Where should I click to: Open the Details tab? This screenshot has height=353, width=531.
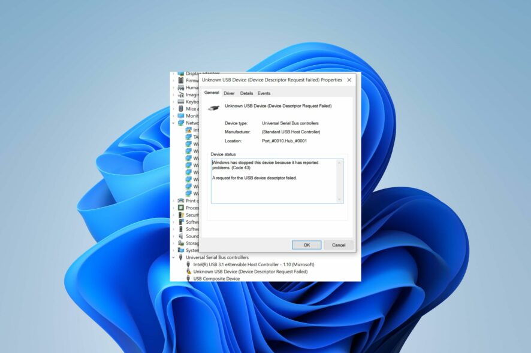tap(246, 93)
